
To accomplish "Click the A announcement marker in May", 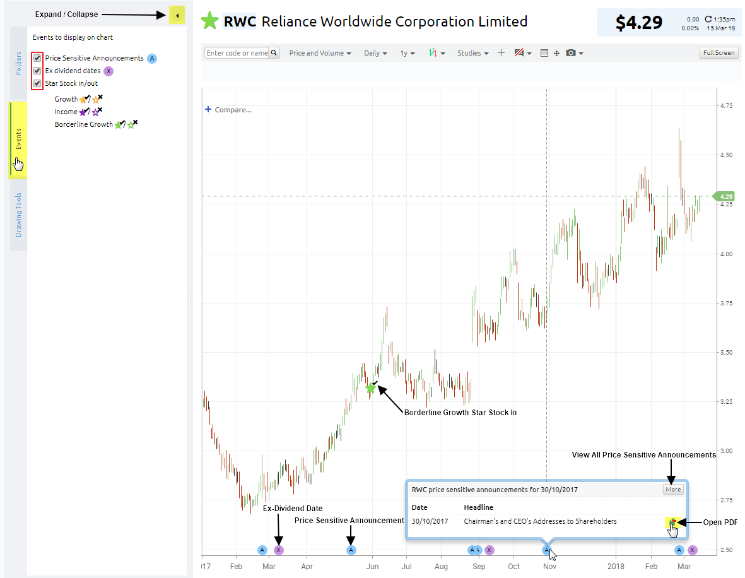I will click(351, 550).
